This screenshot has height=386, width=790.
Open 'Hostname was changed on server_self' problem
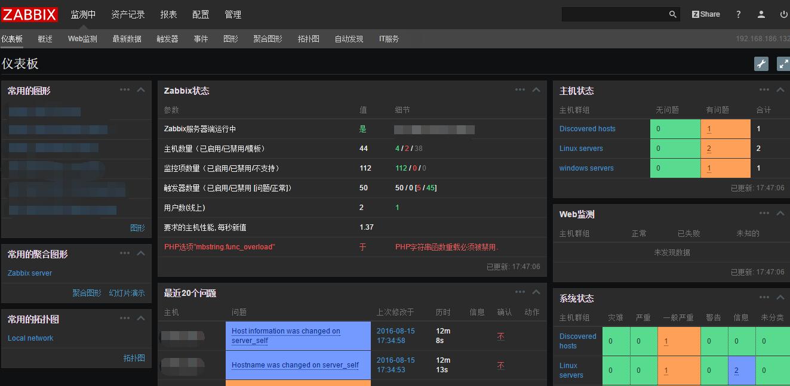[x=295, y=365]
